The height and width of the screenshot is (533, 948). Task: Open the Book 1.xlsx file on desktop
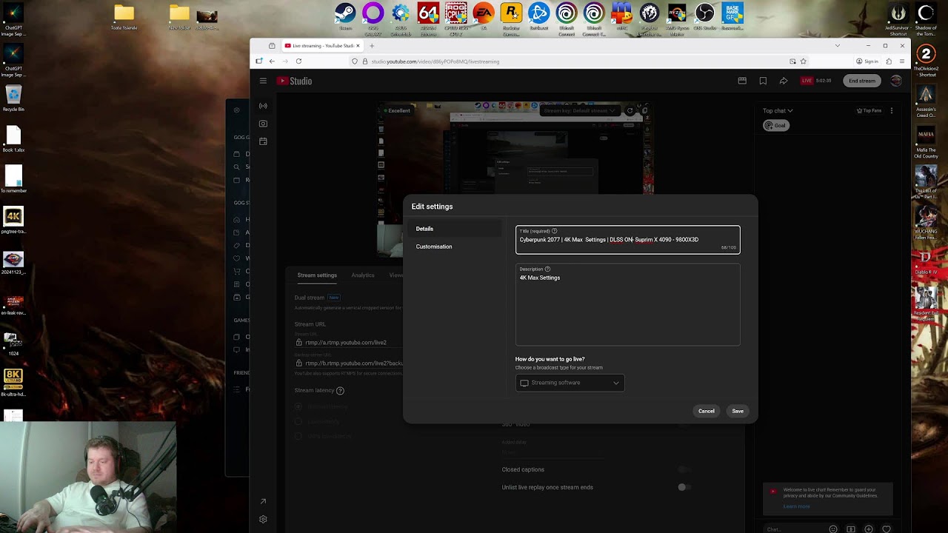pyautogui.click(x=13, y=139)
